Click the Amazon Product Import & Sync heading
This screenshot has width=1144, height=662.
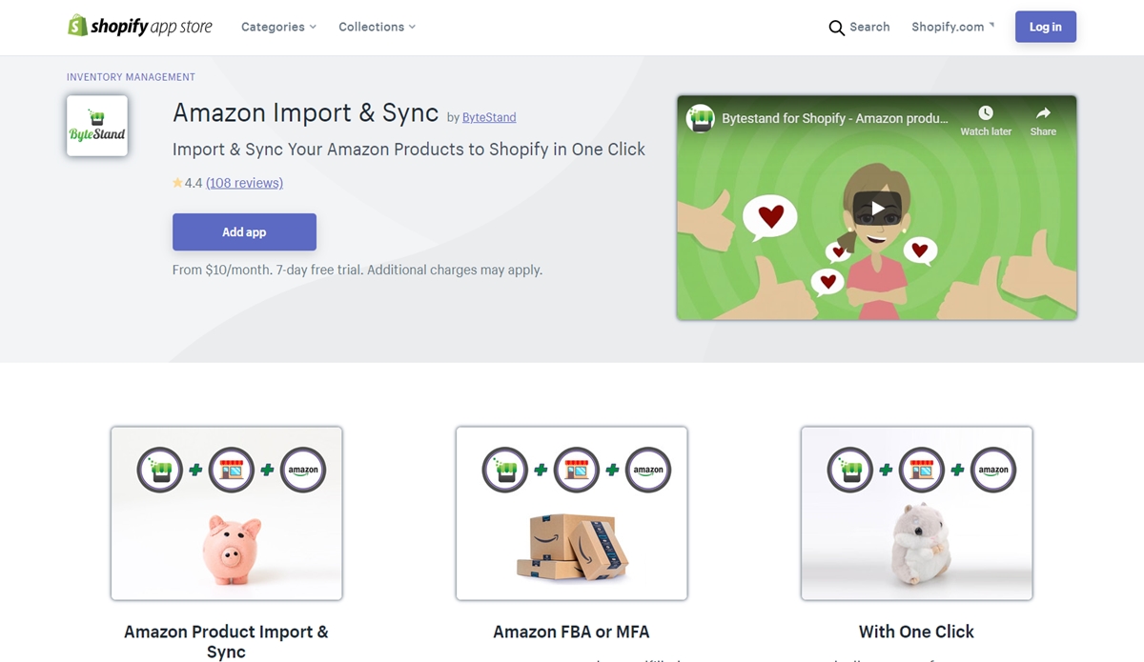[226, 642]
